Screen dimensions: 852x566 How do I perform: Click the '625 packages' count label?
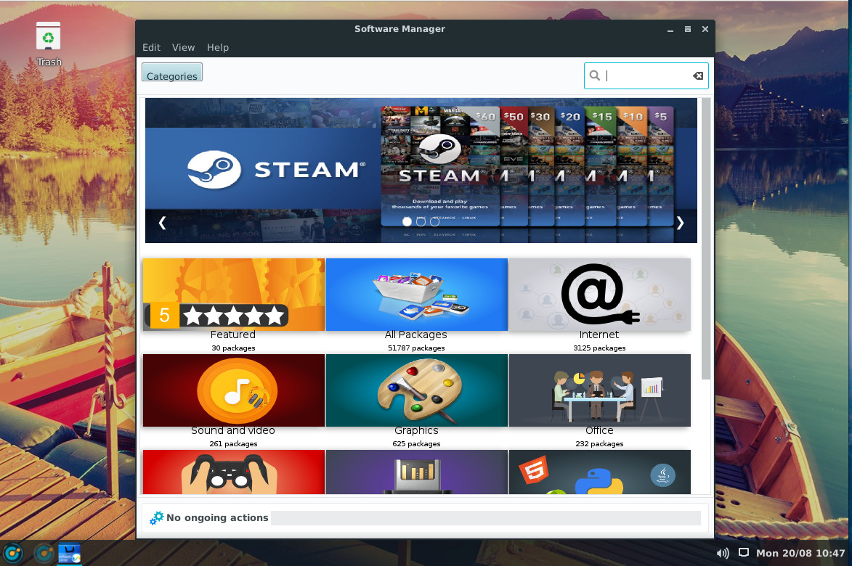tap(416, 443)
